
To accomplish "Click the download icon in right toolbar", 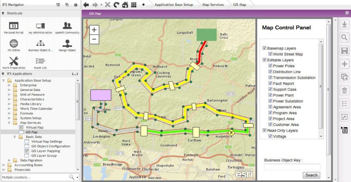I will (x=345, y=24).
